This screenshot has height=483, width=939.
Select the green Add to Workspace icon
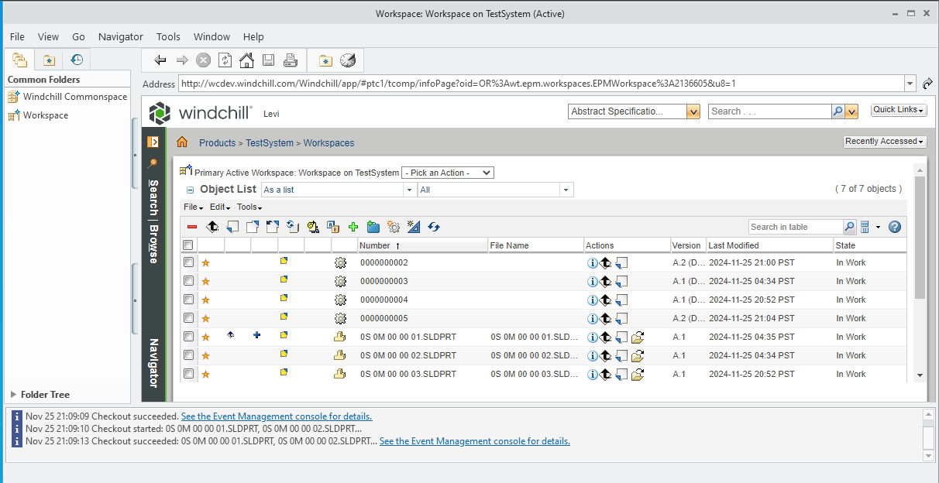pyautogui.click(x=353, y=226)
